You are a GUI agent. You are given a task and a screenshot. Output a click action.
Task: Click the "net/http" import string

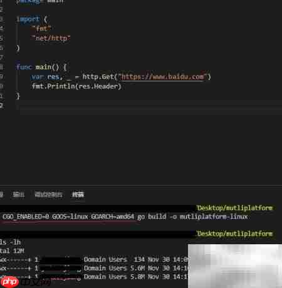coord(51,38)
